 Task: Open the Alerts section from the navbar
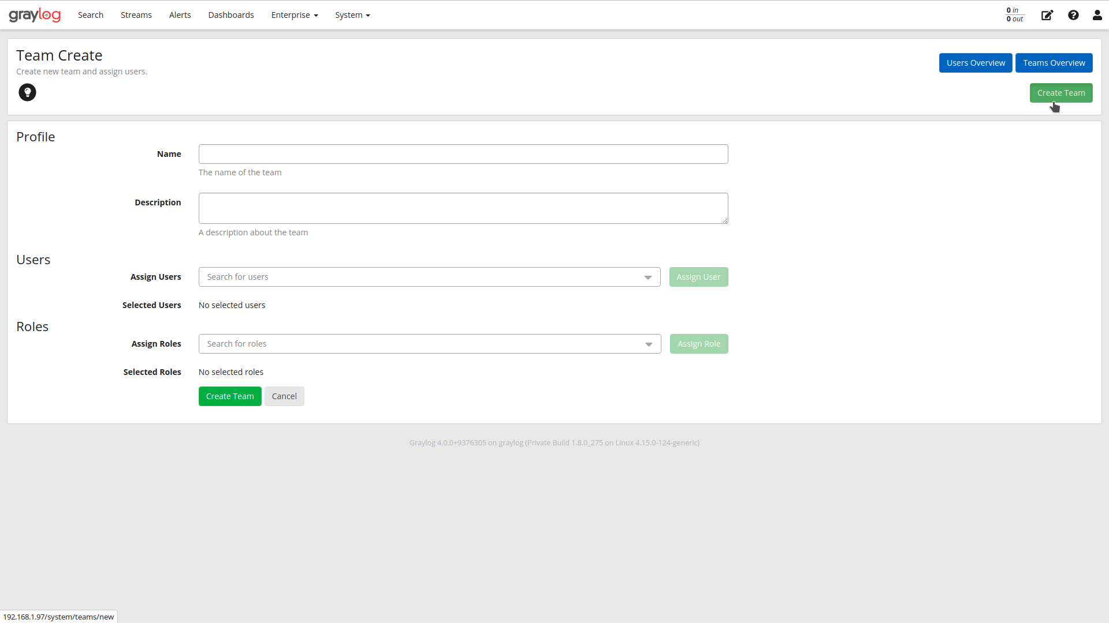[x=180, y=14]
